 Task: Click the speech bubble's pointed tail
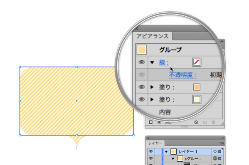[x=77, y=142]
